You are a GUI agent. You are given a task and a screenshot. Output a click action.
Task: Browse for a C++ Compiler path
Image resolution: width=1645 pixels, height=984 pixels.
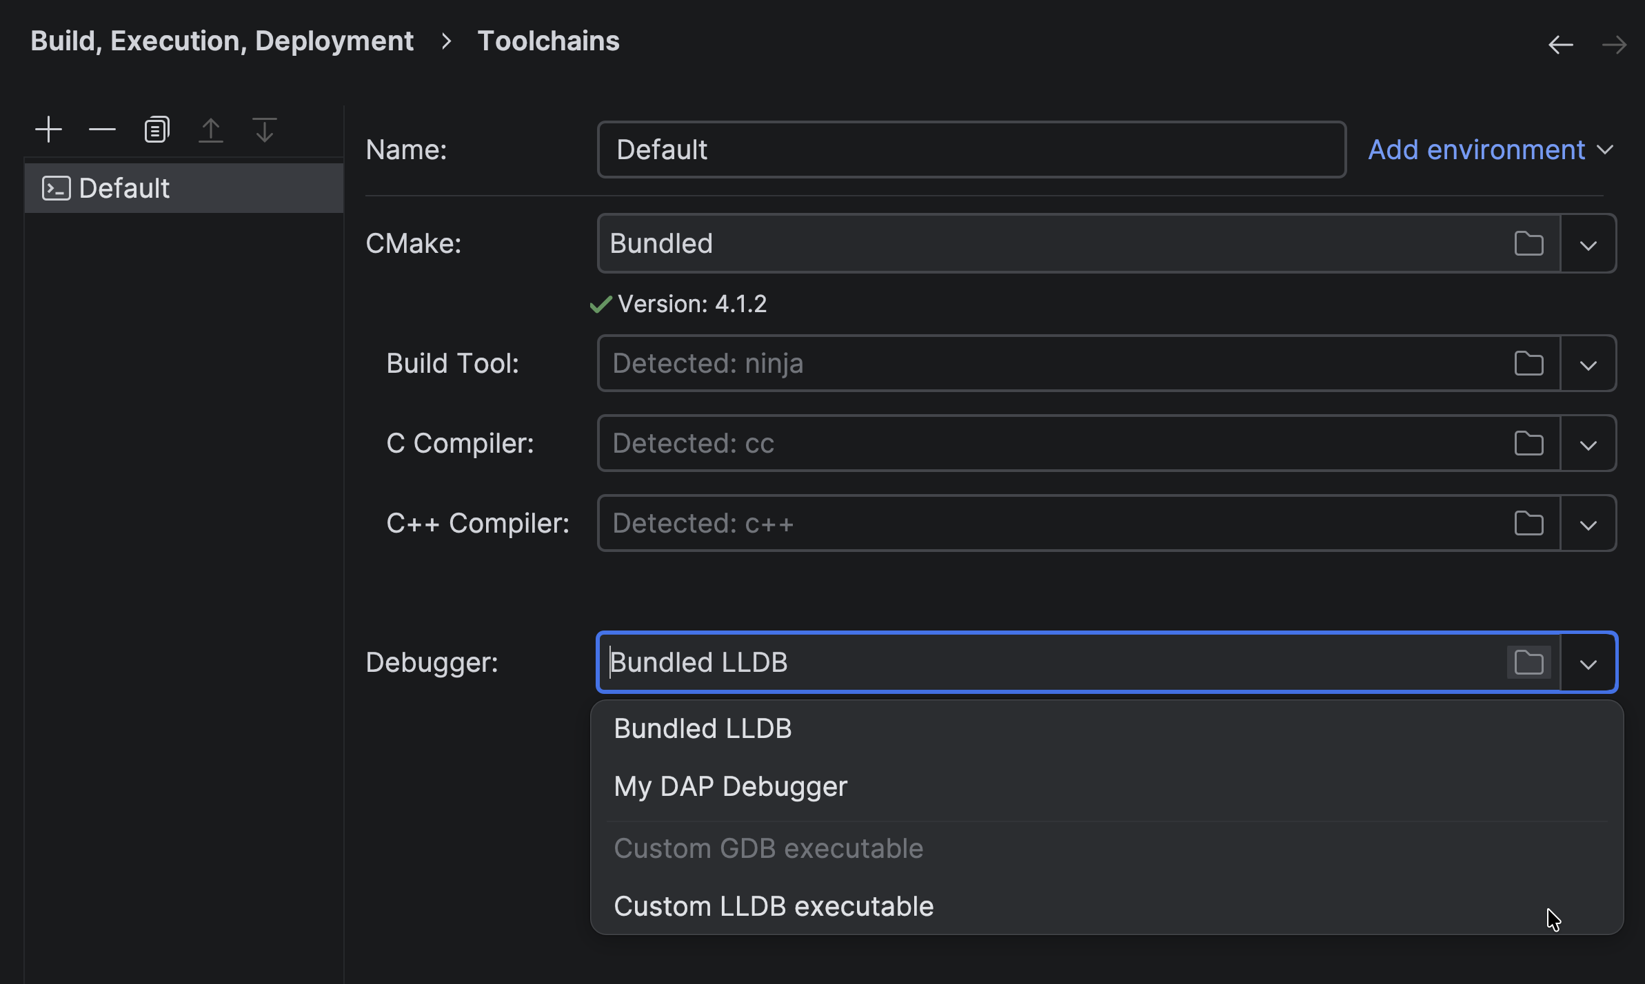1528,523
